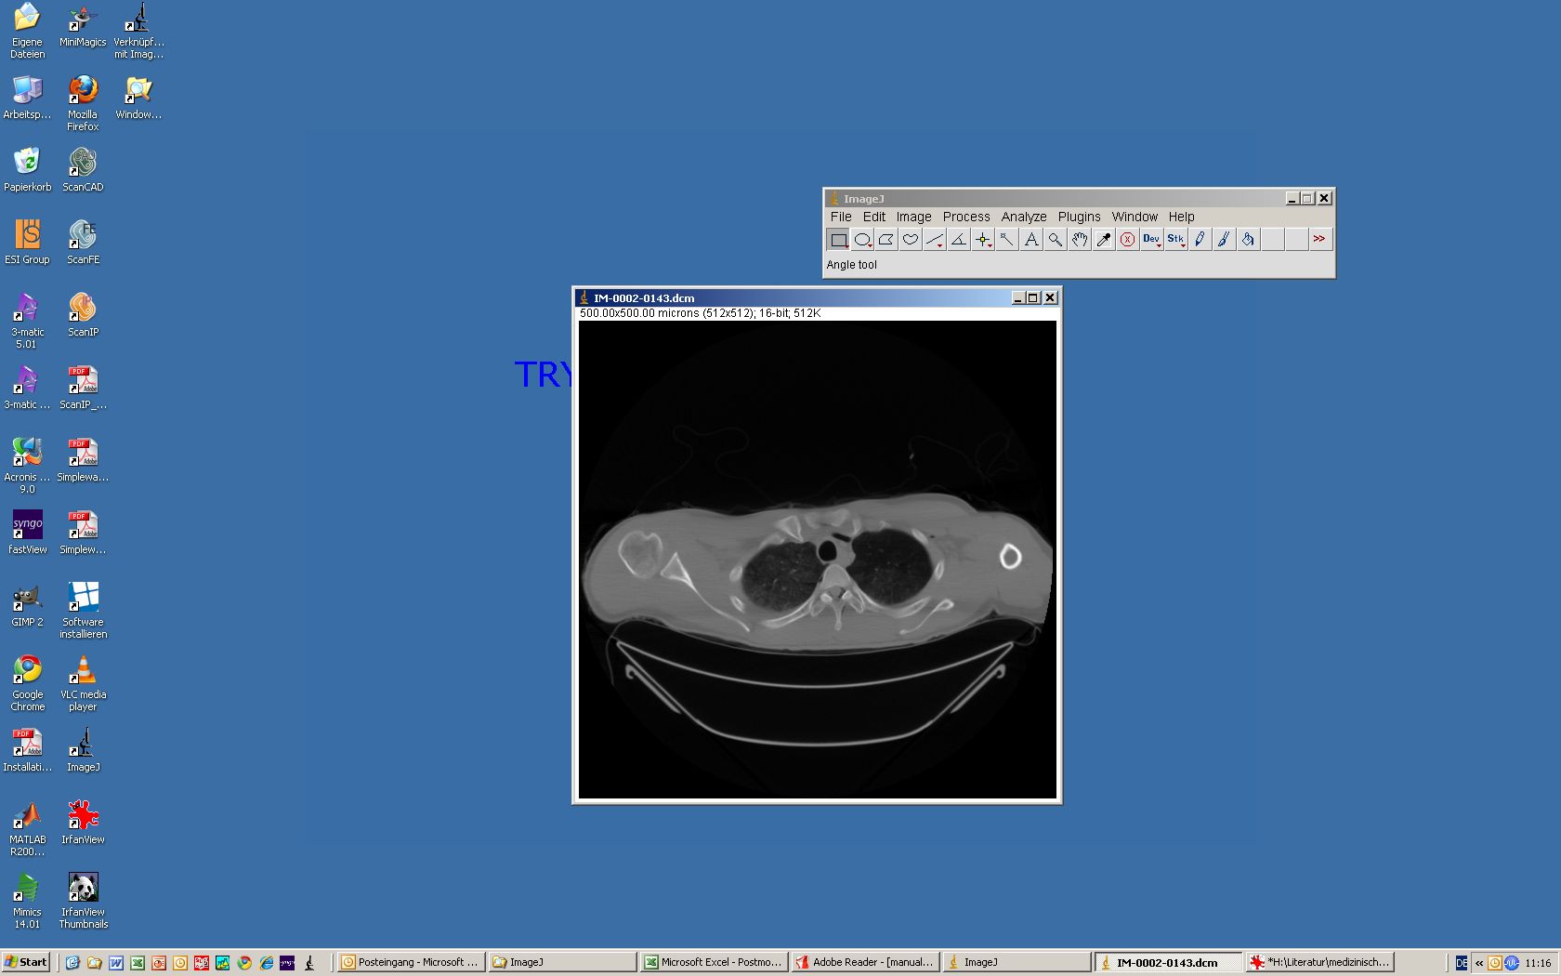Select the Rectangle selection tool
The width and height of the screenshot is (1561, 976).
pos(838,240)
